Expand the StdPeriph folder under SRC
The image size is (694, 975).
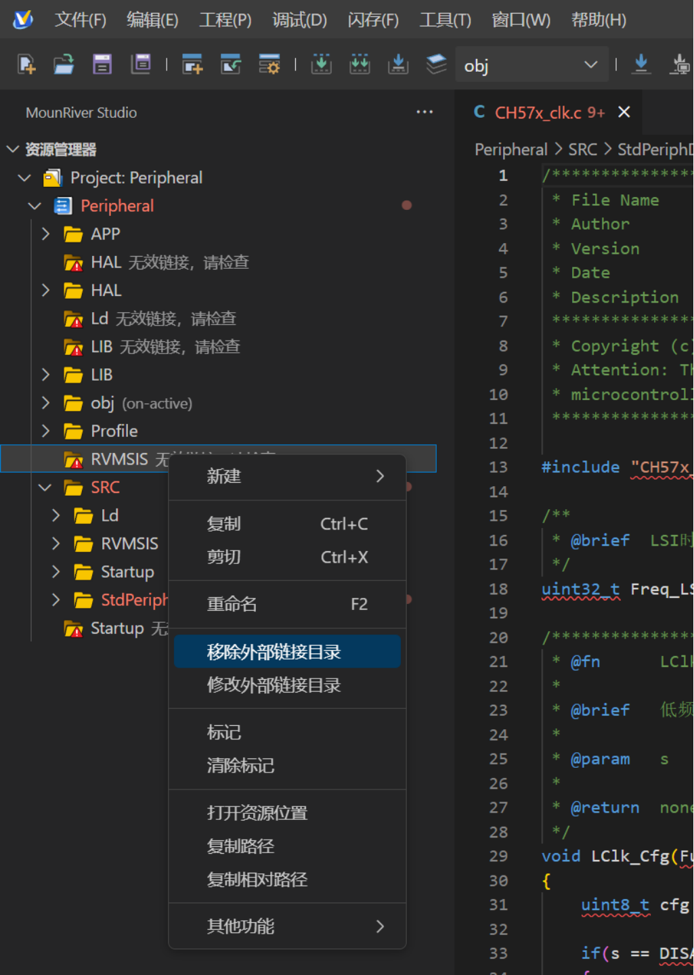click(x=56, y=600)
